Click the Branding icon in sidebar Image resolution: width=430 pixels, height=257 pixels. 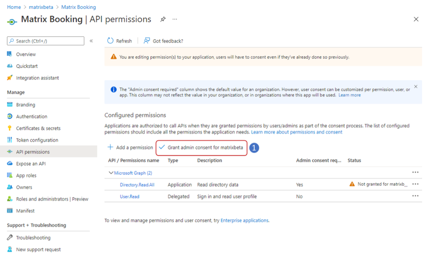pyautogui.click(x=9, y=105)
